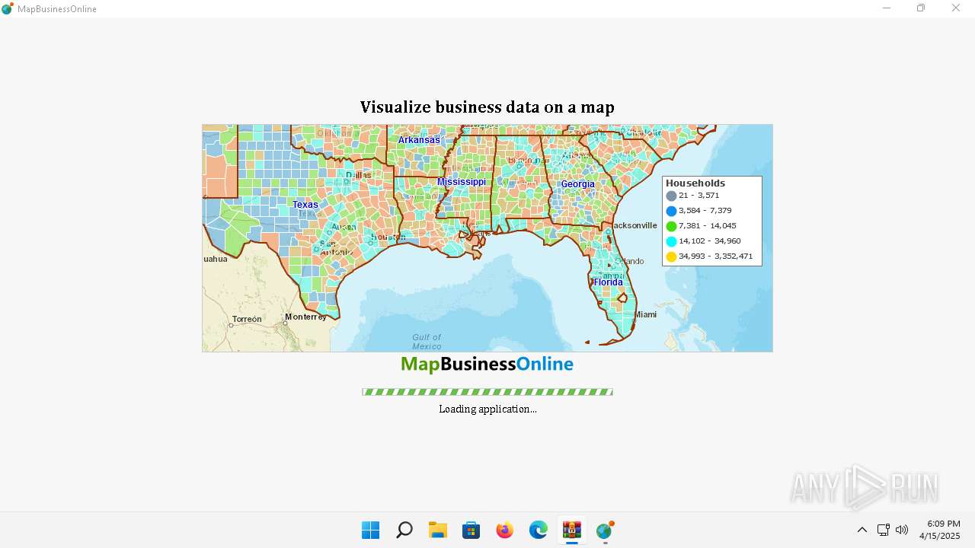Click the MapBusinessOnline logo

487,365
